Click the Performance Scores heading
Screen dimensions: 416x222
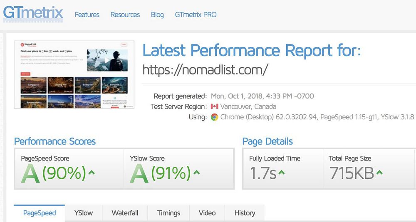tap(54, 141)
